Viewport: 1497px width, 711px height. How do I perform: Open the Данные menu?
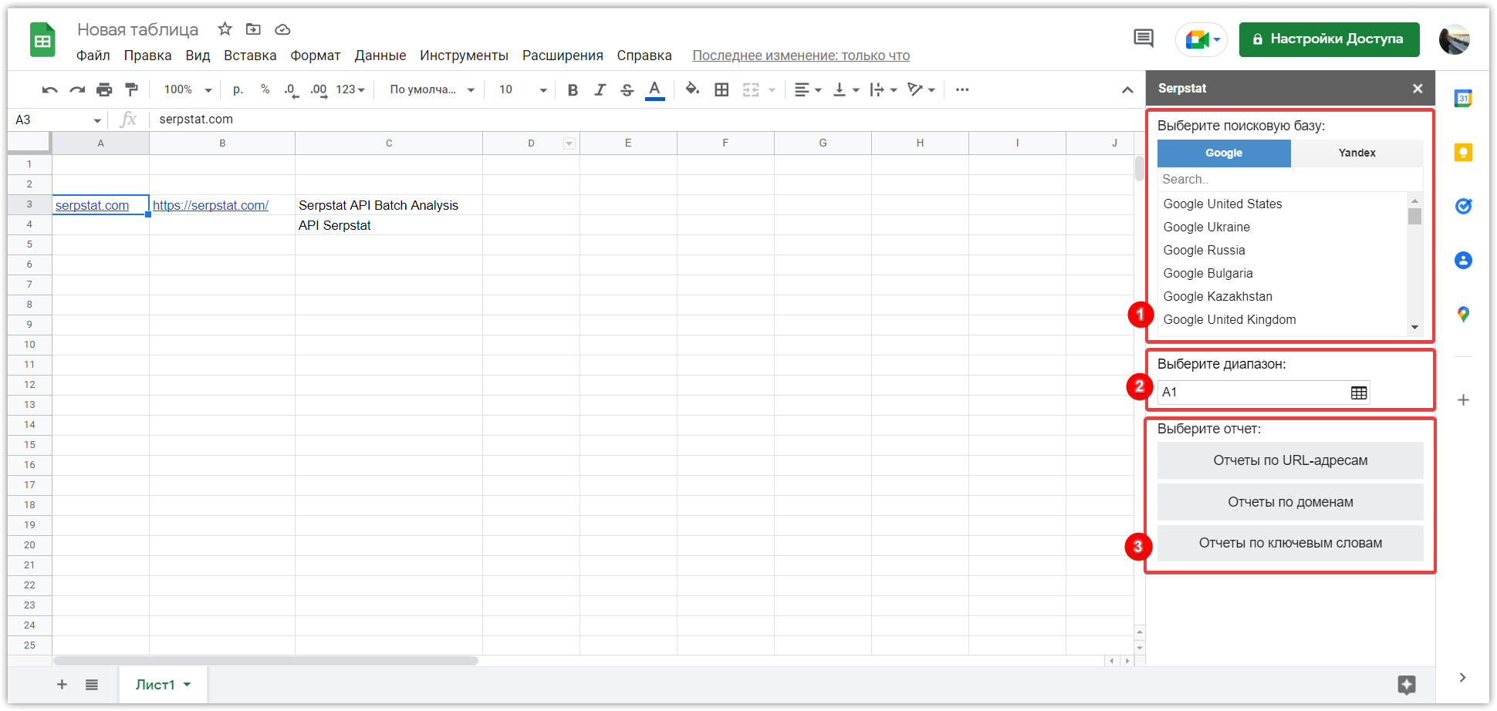[x=380, y=56]
